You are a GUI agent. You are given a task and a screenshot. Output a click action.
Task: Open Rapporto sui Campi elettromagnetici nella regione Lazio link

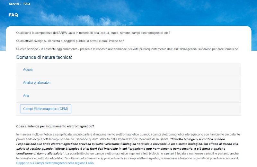point(55,163)
